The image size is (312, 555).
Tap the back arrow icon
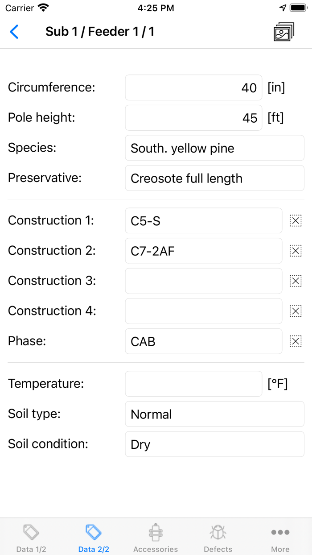[14, 32]
